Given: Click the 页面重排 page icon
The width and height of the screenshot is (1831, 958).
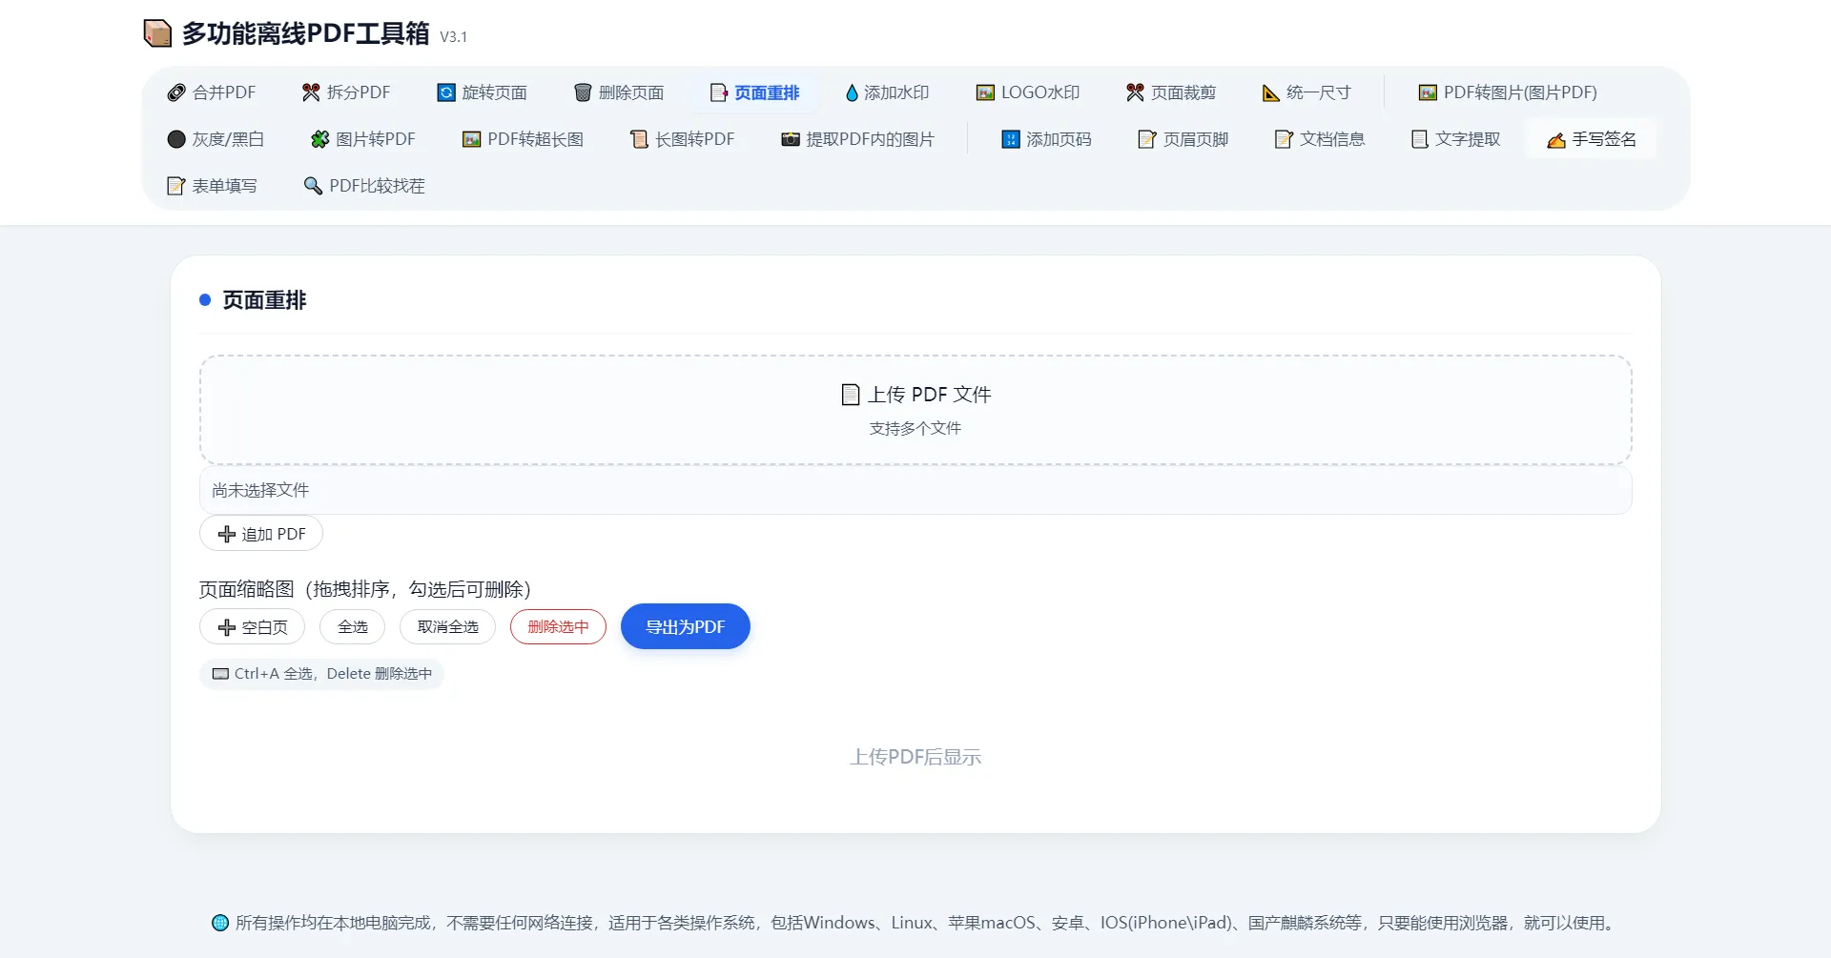Looking at the screenshot, I should point(718,92).
